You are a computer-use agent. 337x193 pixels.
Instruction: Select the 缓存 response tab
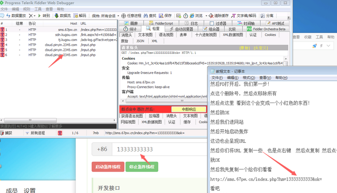pos(187,122)
